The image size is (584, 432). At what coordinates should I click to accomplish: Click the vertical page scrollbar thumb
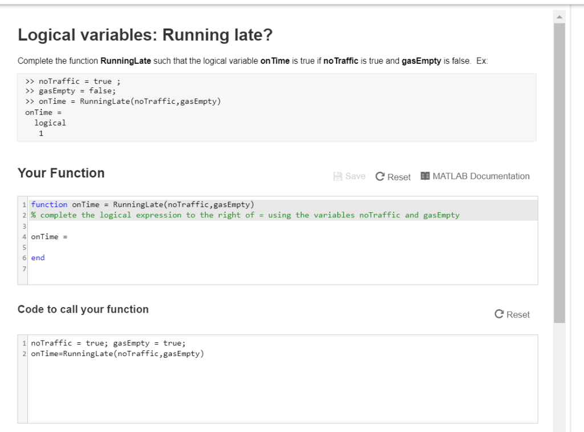click(x=559, y=171)
